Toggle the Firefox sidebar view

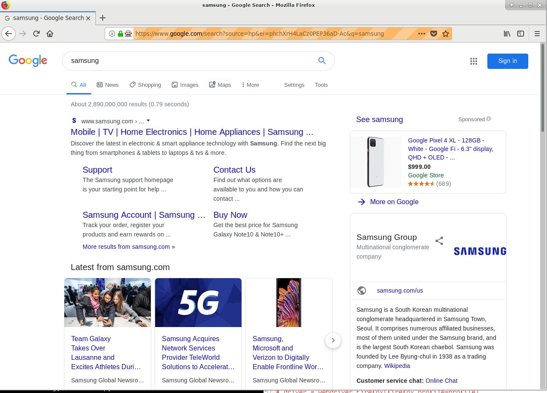[521, 34]
